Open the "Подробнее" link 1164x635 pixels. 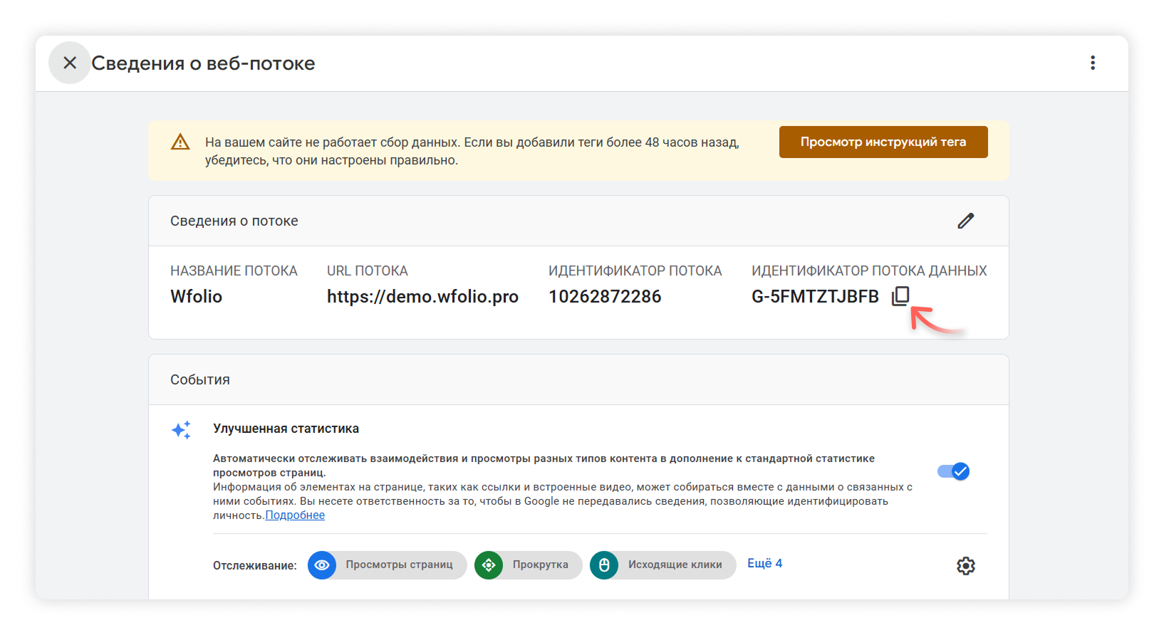coord(295,515)
